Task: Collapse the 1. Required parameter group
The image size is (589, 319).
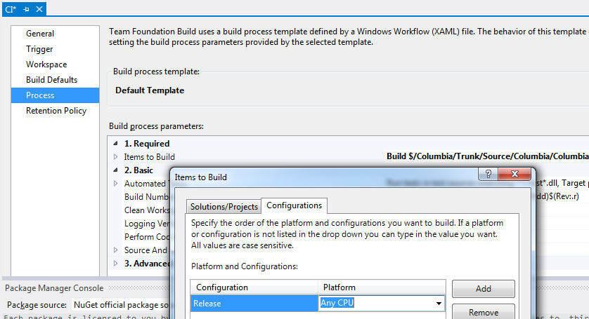Action: click(116, 144)
